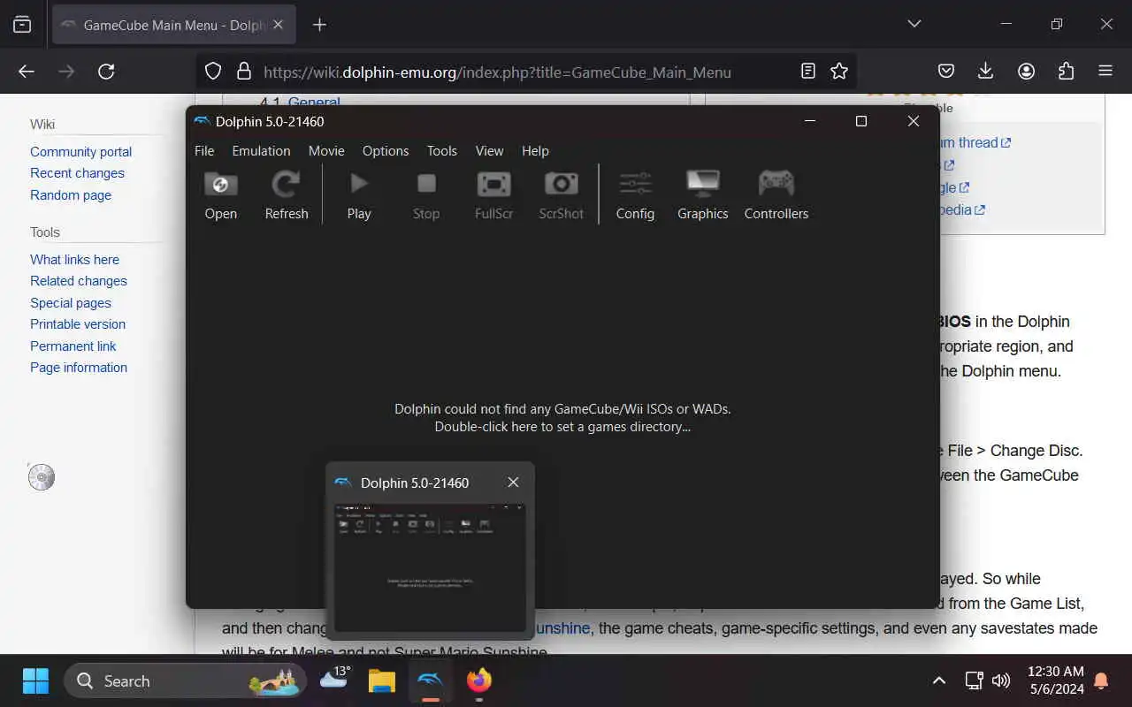
Task: Open Recent changes wiki link
Action: (77, 173)
